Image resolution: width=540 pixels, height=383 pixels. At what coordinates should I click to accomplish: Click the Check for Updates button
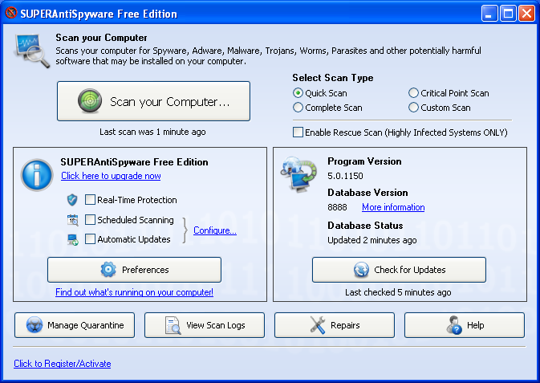coord(399,270)
